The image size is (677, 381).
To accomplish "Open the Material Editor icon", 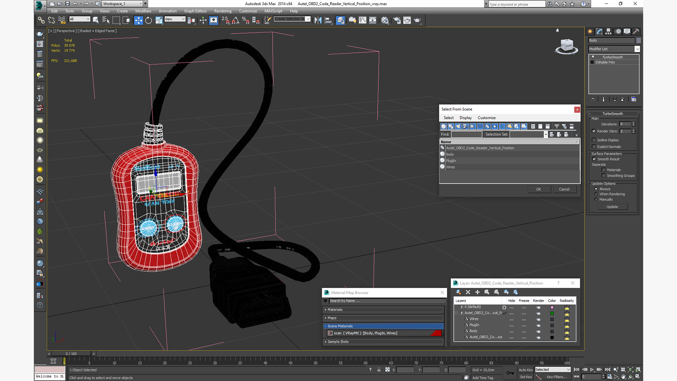I will (385, 20).
